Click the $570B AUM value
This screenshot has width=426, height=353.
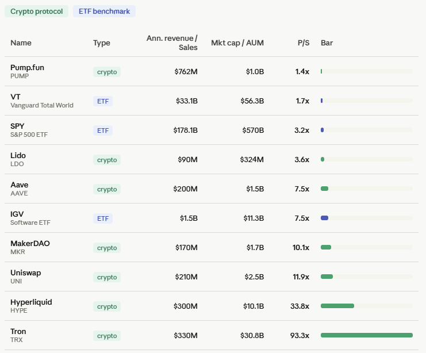pos(253,131)
